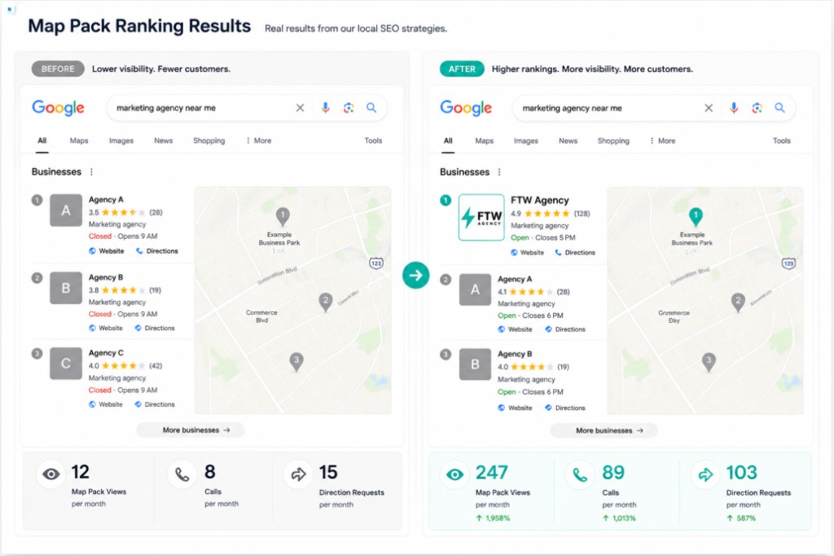This screenshot has width=834, height=556.
Task: Click the FTW Agency logo thumbnail
Action: (481, 218)
